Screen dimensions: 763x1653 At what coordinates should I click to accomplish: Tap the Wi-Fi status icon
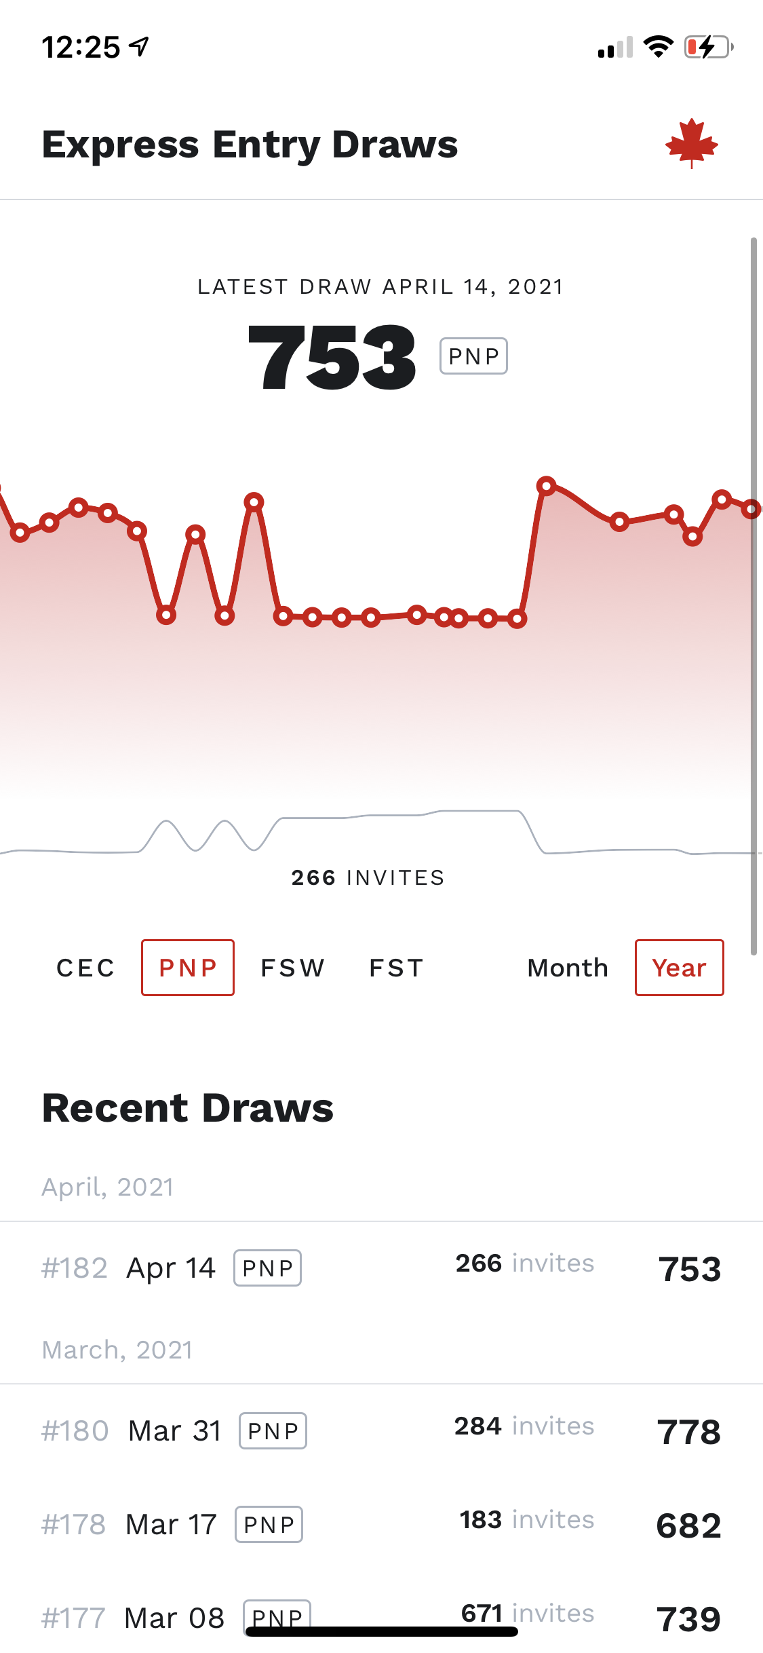[657, 47]
